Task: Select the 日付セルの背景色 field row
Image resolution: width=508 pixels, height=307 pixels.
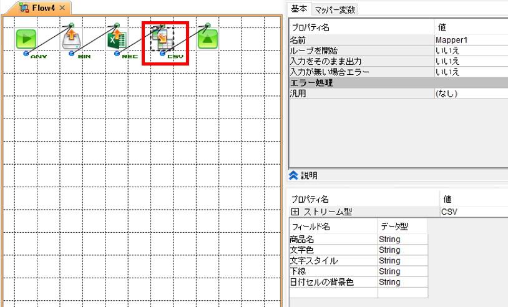Action: 359,282
